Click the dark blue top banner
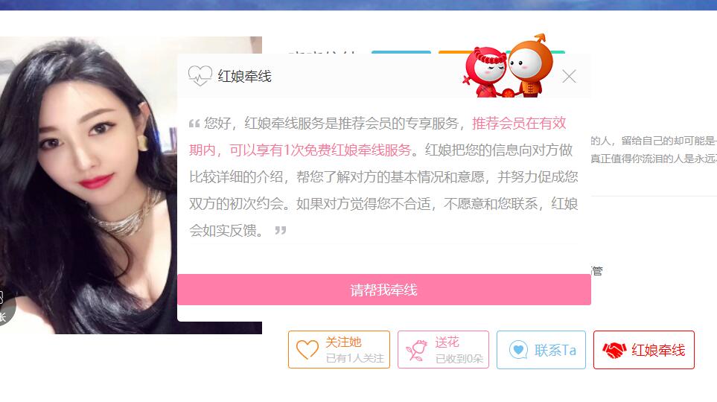The height and width of the screenshot is (402, 717). [359, 5]
